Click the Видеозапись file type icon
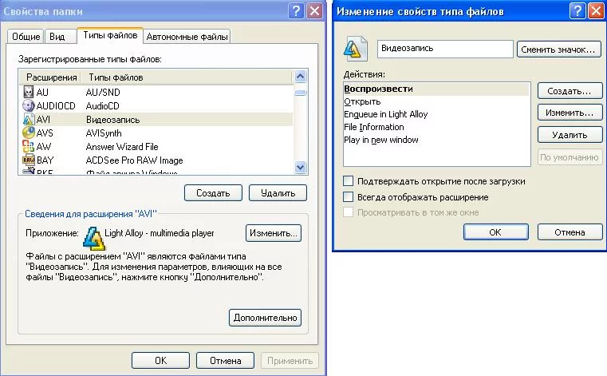The image size is (607, 376). click(355, 49)
